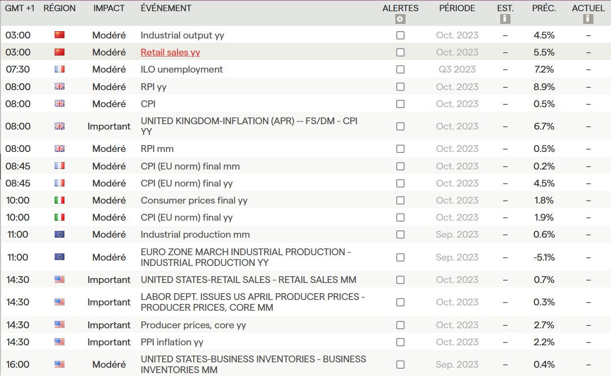Click the IMPACT column header

pyautogui.click(x=109, y=8)
